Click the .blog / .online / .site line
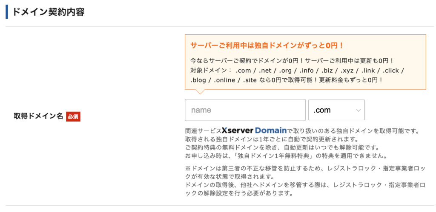This screenshot has width=436, height=212. [287, 79]
